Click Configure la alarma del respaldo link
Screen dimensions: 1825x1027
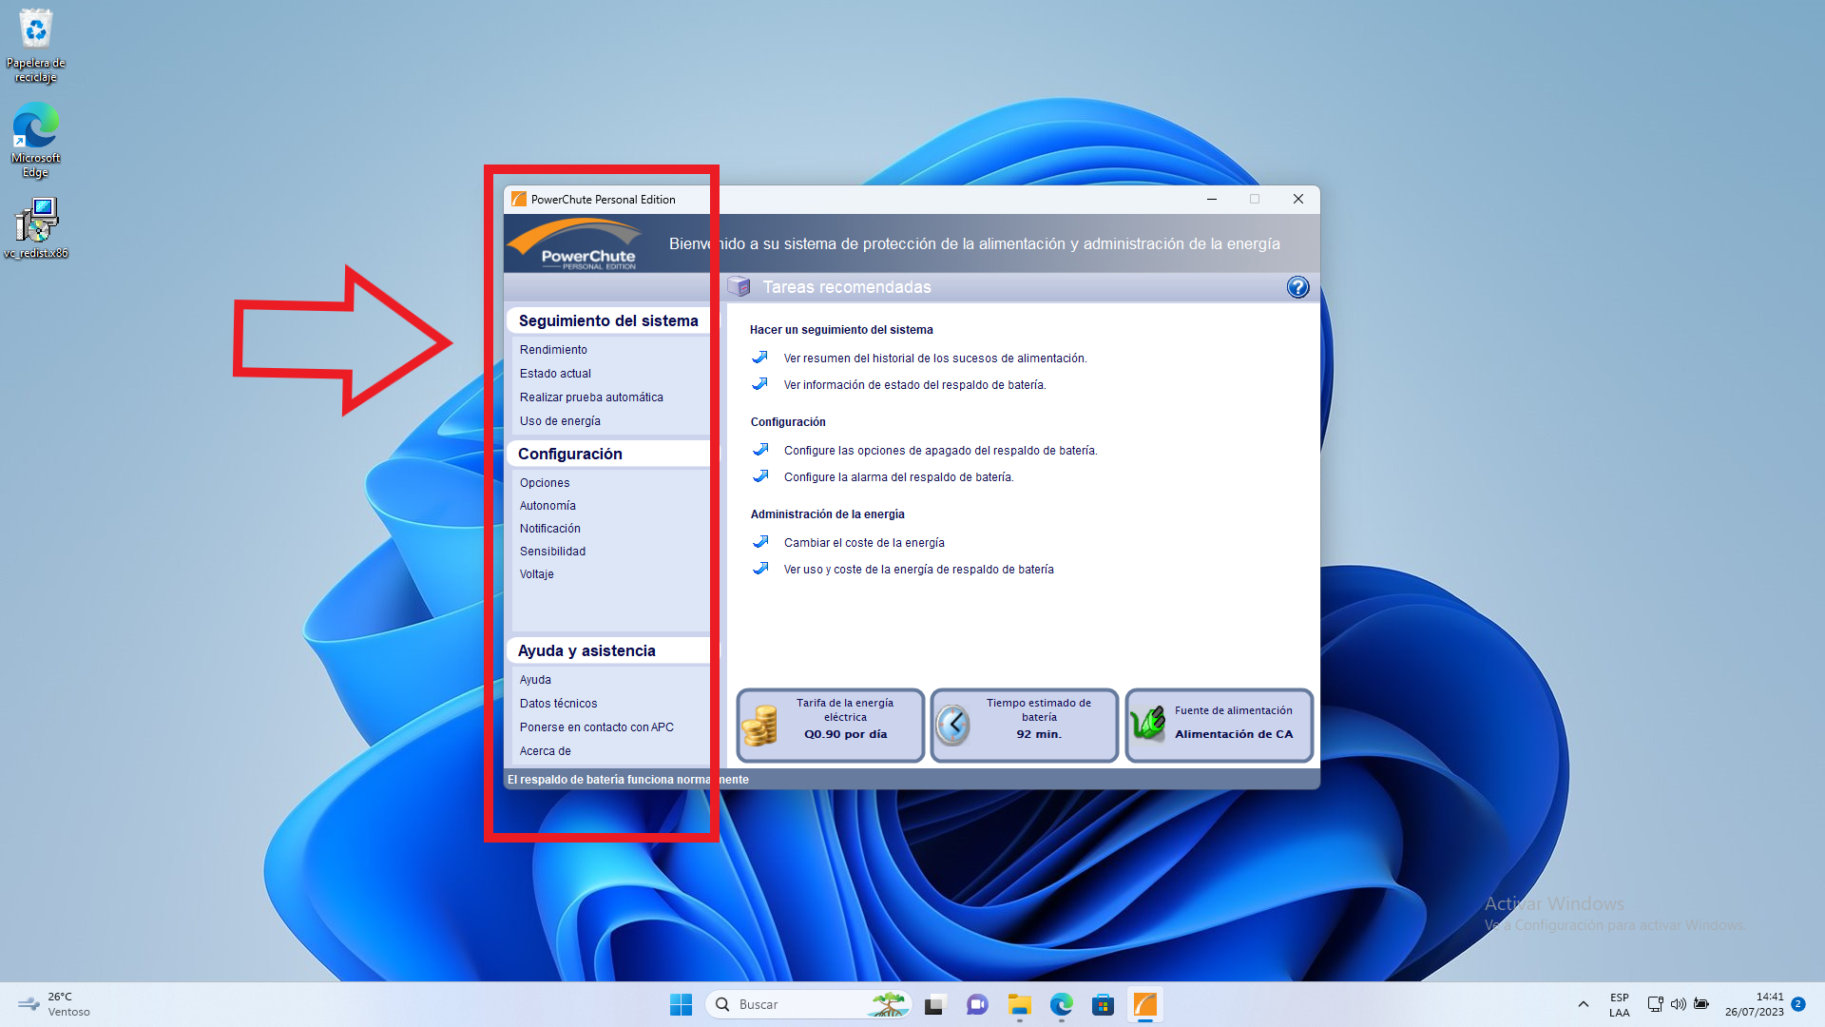pos(898,477)
